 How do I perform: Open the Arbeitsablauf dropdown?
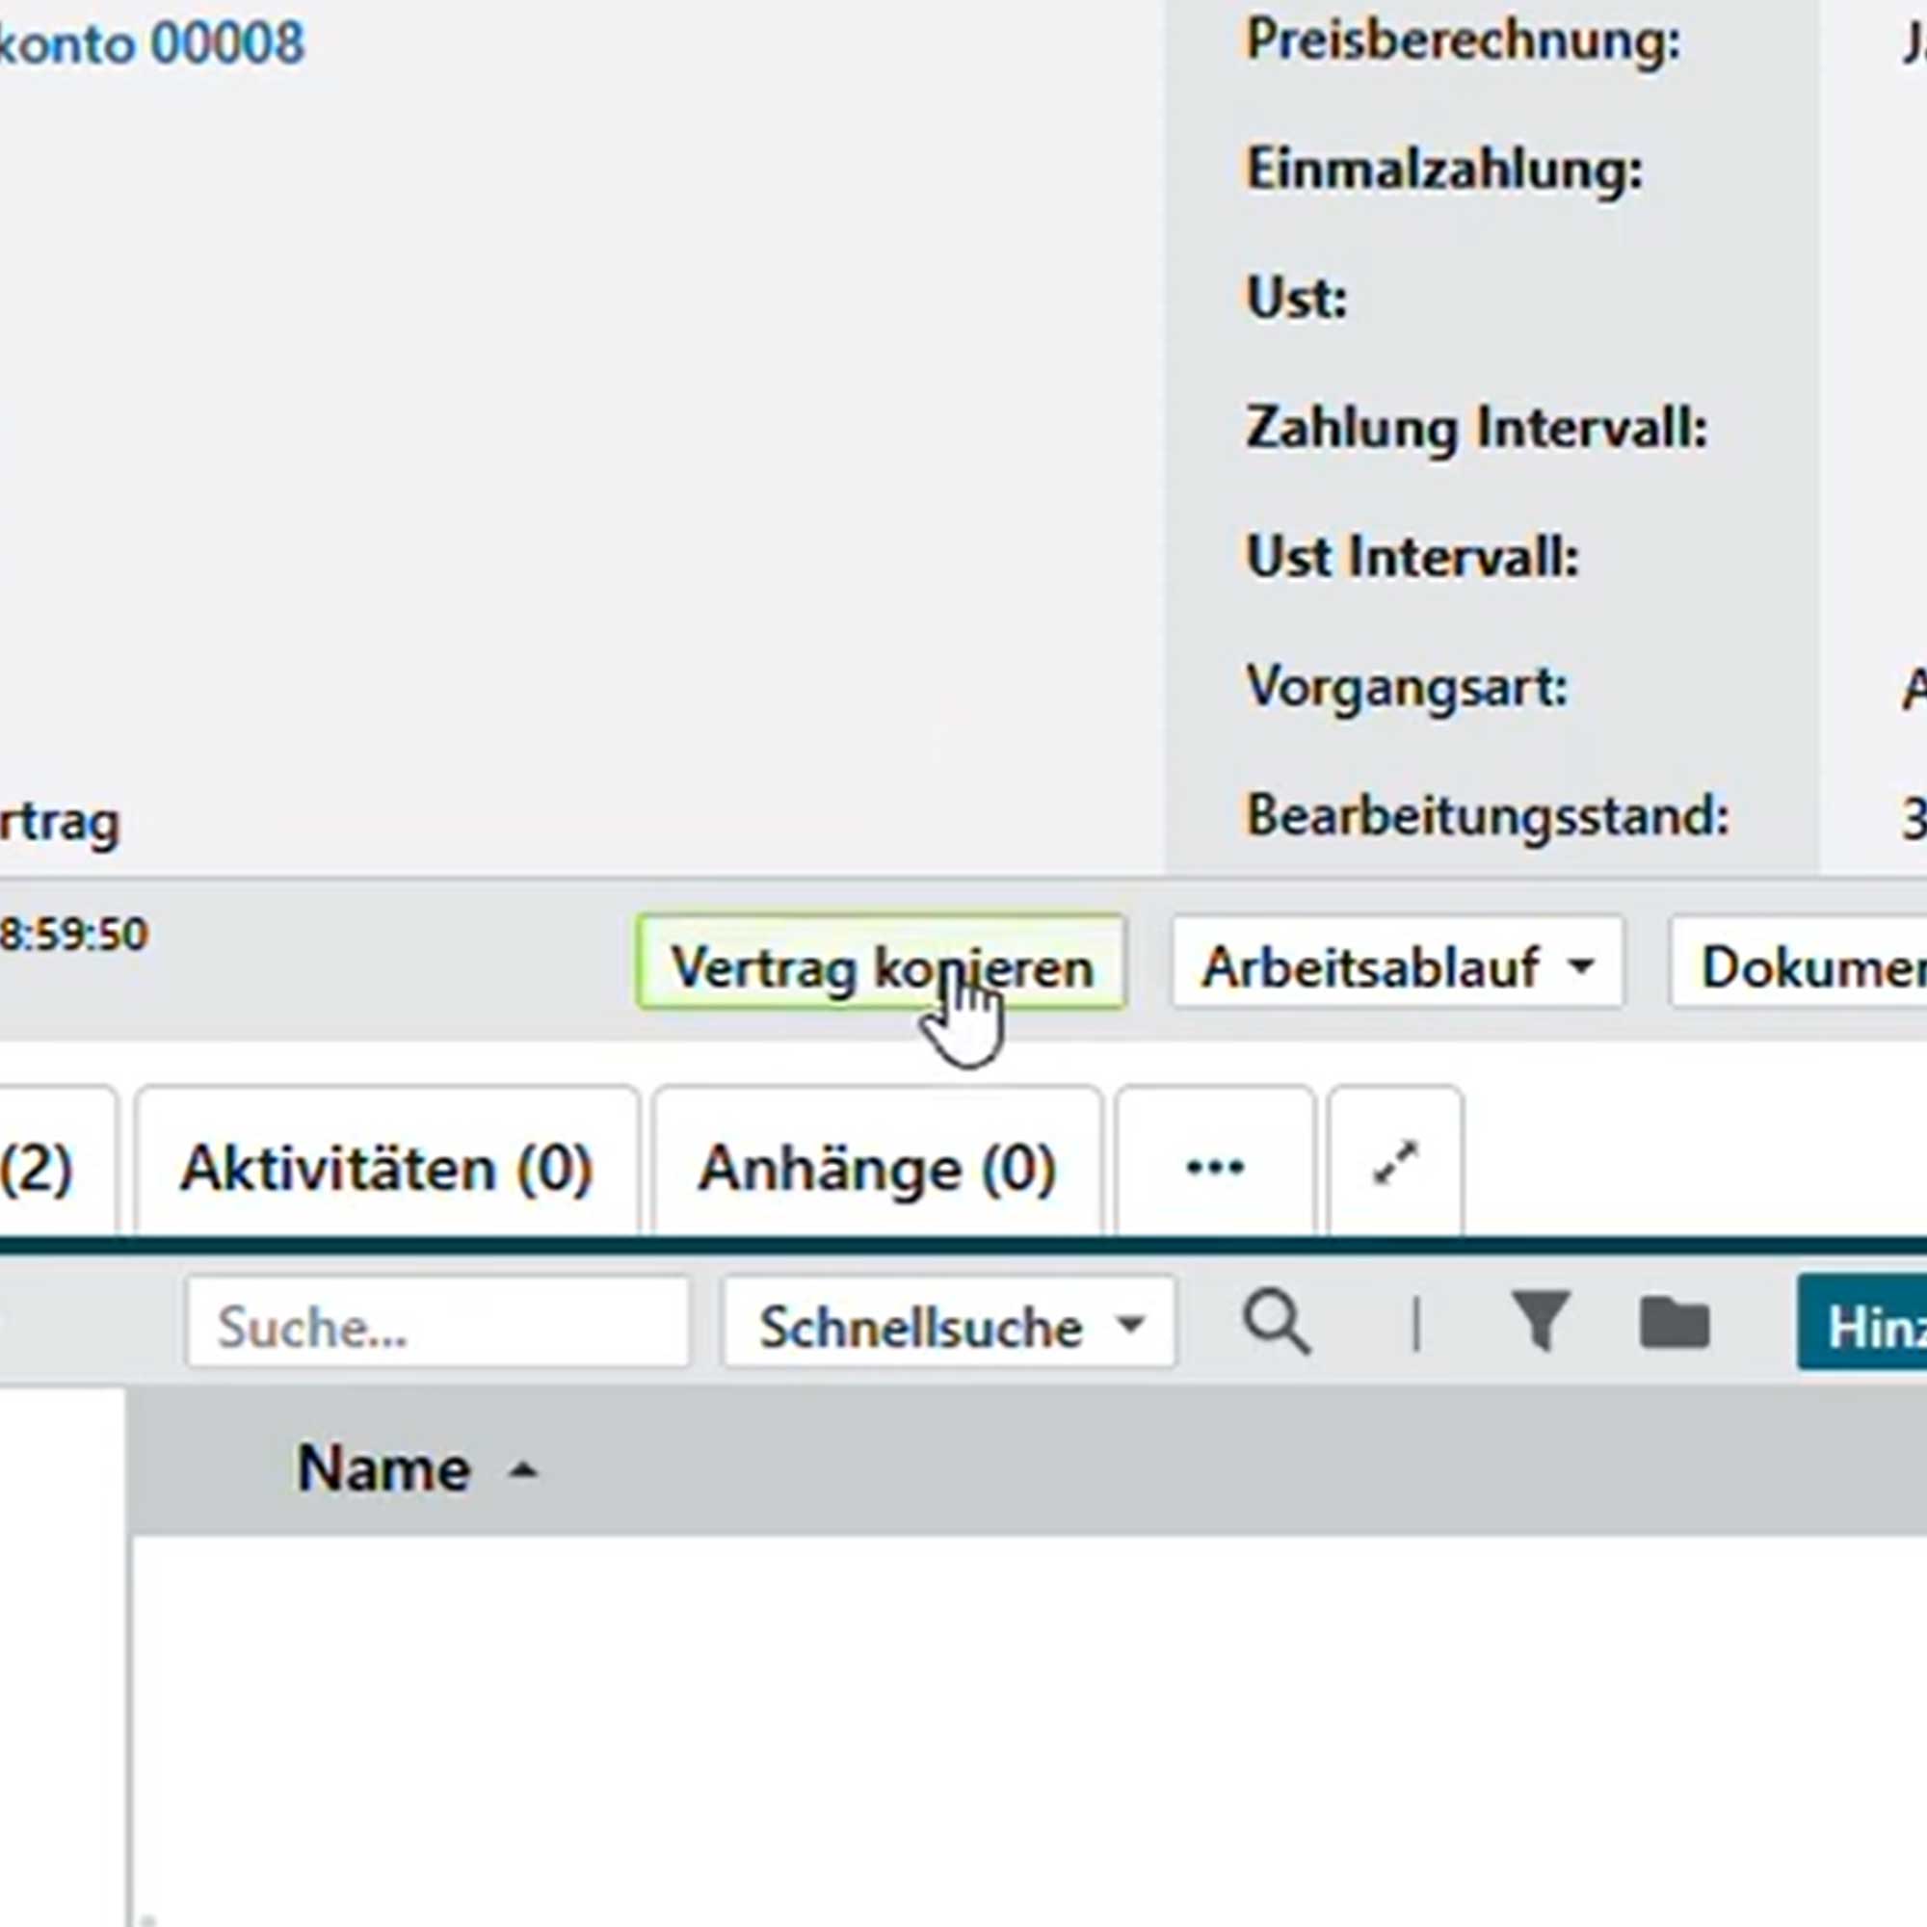[1394, 963]
